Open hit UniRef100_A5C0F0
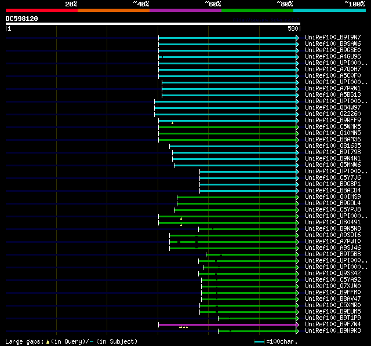Screen dimensions: 371x346 click(x=333, y=76)
